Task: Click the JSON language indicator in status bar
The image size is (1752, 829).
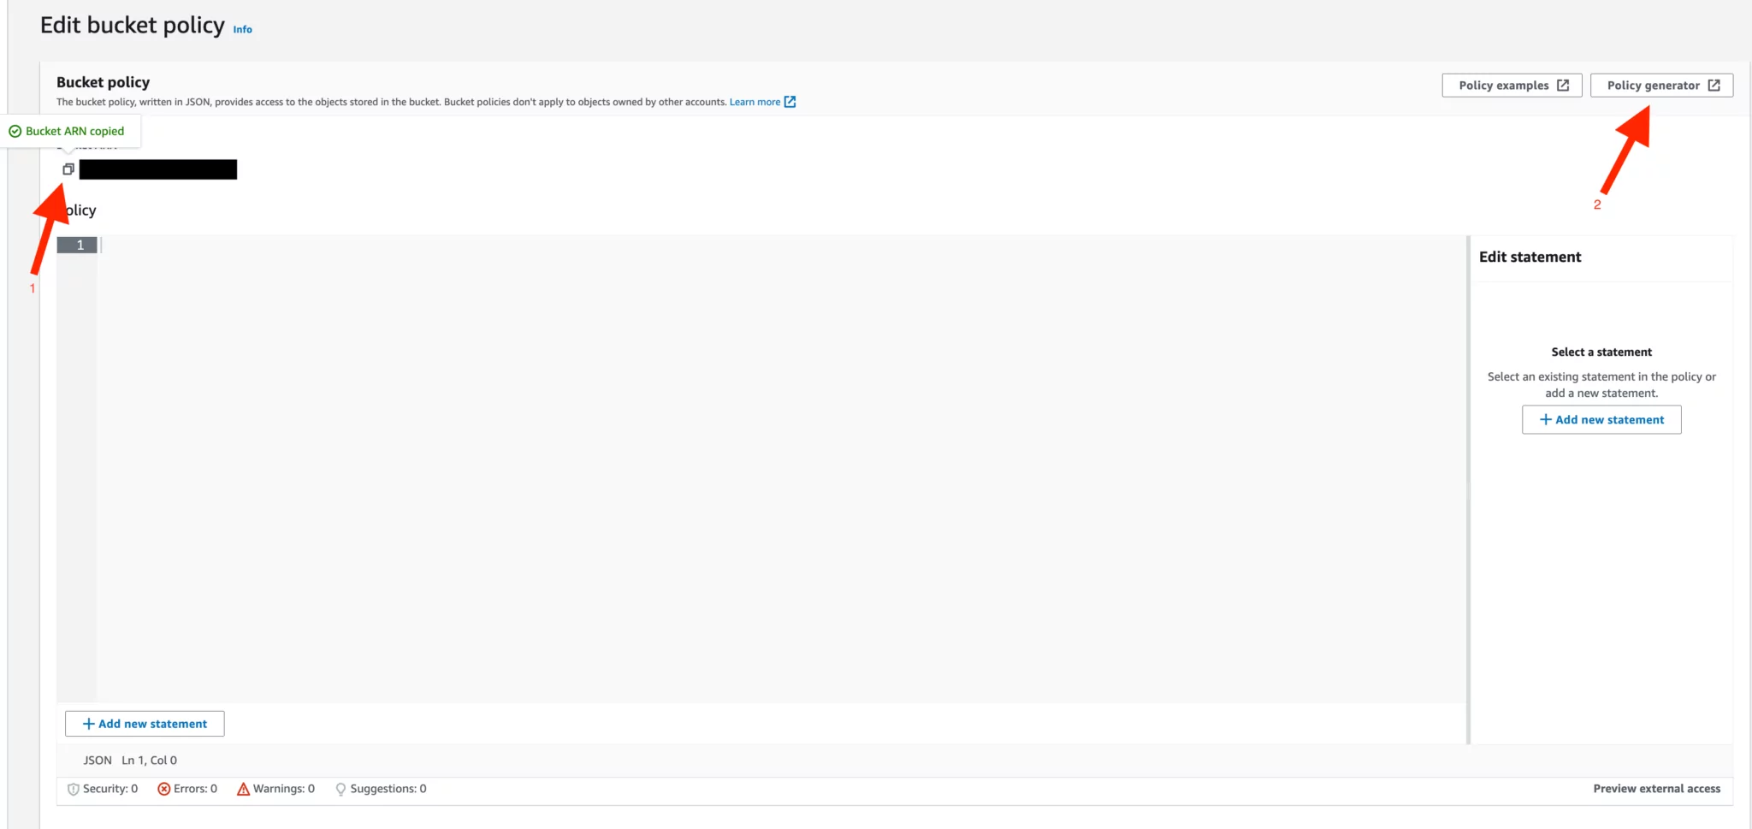Action: click(97, 761)
